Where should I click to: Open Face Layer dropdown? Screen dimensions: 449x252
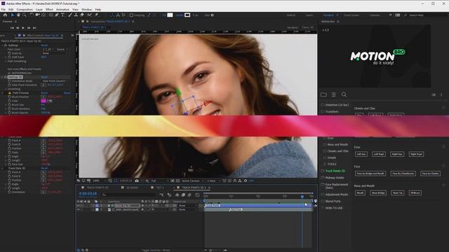(x=48, y=49)
